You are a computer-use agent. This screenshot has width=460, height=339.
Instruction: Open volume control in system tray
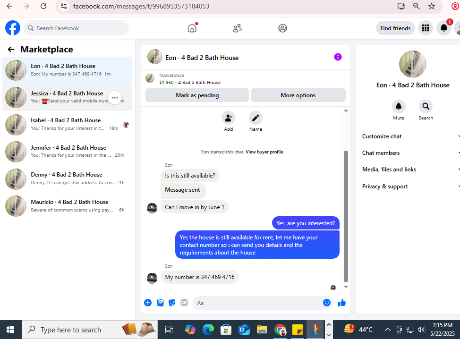[x=422, y=330]
